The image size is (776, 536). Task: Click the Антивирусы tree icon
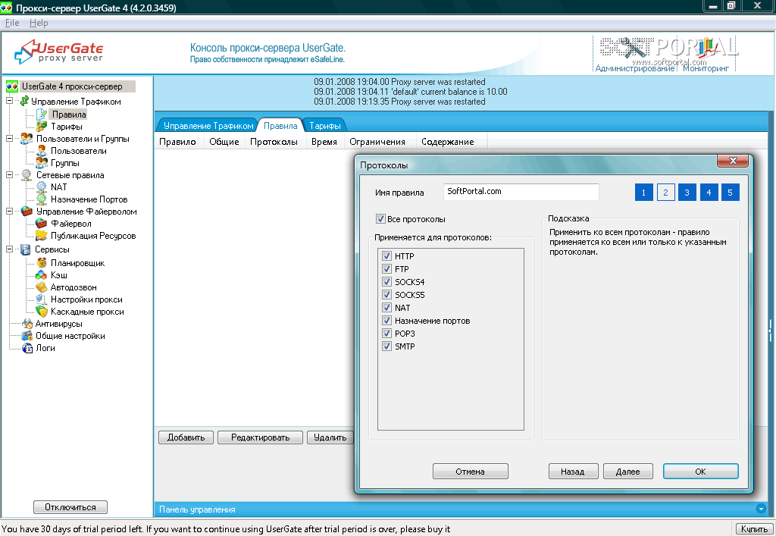(27, 324)
